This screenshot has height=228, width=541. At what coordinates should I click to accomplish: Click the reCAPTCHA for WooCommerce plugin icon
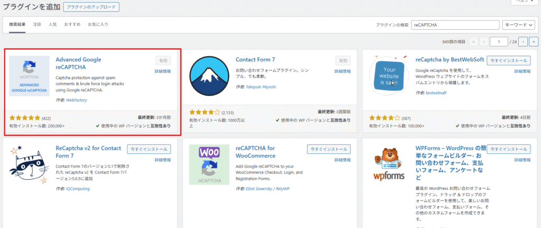209,165
